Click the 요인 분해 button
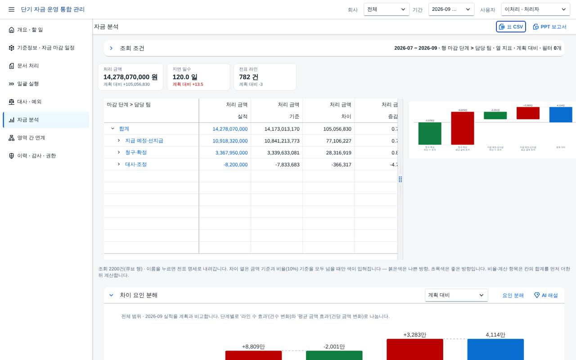This screenshot has width=576, height=360. tap(513, 295)
